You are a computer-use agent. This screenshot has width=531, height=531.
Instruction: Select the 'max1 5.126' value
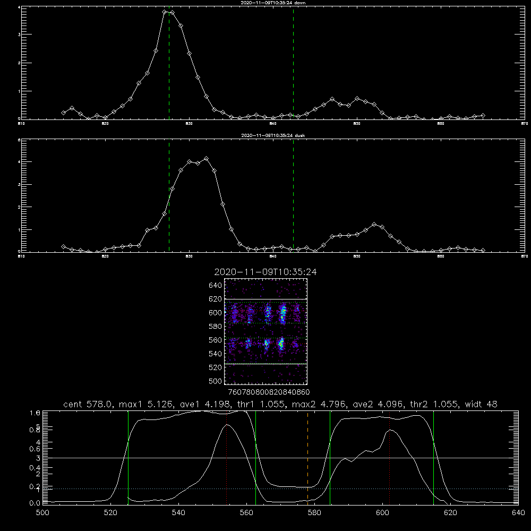(x=147, y=404)
